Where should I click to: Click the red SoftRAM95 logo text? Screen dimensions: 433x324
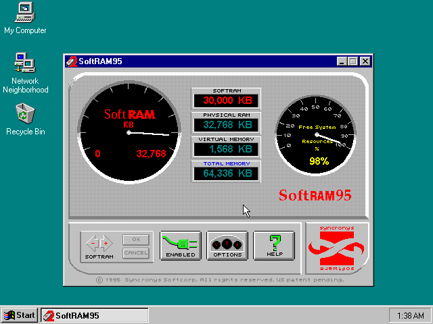[315, 195]
